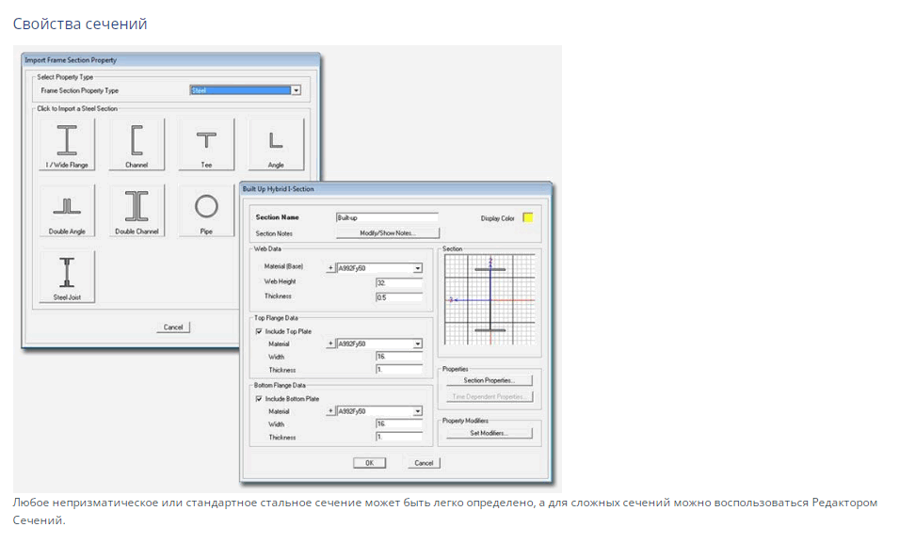899x543 pixels.
Task: Add new Web Data material with plus
Action: click(330, 268)
